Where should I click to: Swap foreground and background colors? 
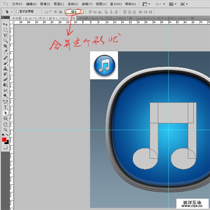pos(7,135)
